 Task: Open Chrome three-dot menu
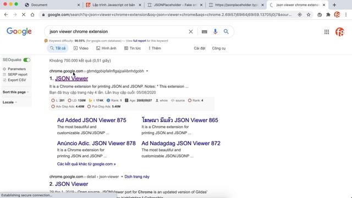(x=346, y=15)
